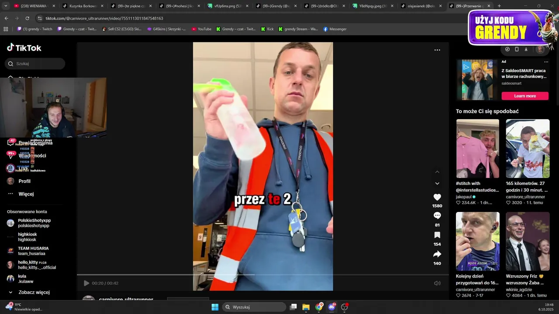
Task: Open Kolejny dzień przygotowań video thumbnail
Action: click(478, 241)
